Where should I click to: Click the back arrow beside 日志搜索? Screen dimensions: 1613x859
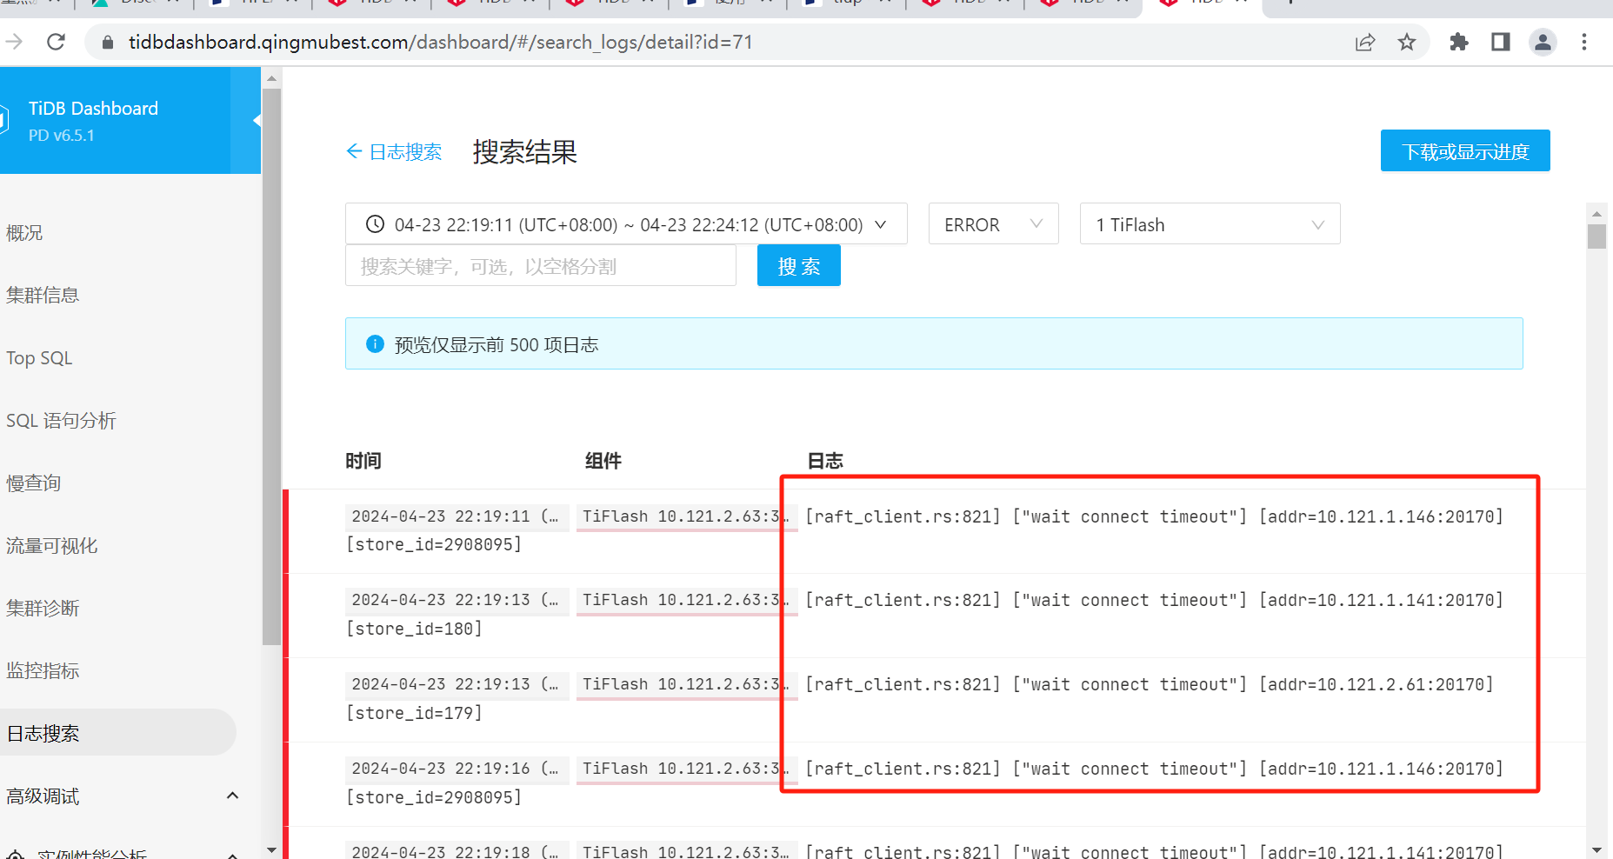click(x=354, y=151)
